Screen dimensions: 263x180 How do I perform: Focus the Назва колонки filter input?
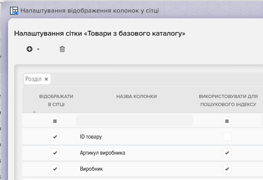pyautogui.click(x=134, y=121)
